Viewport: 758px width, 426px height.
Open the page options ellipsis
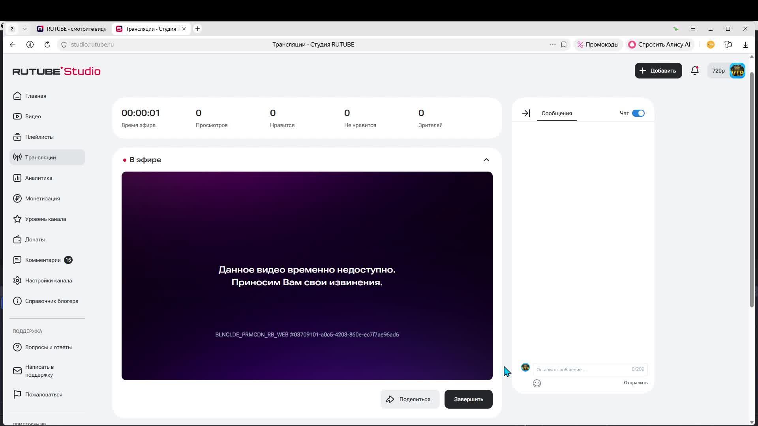[x=553, y=45]
